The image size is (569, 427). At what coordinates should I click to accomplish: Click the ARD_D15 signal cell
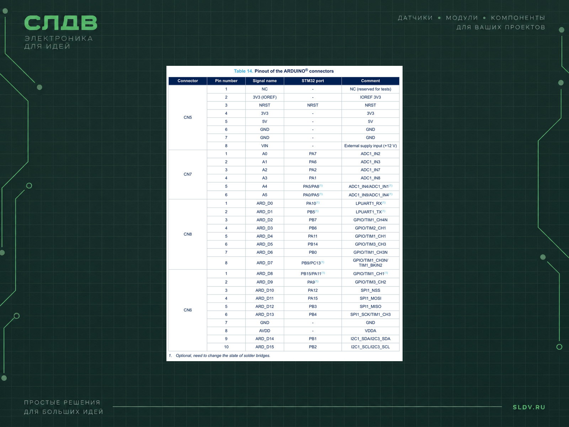(265, 347)
